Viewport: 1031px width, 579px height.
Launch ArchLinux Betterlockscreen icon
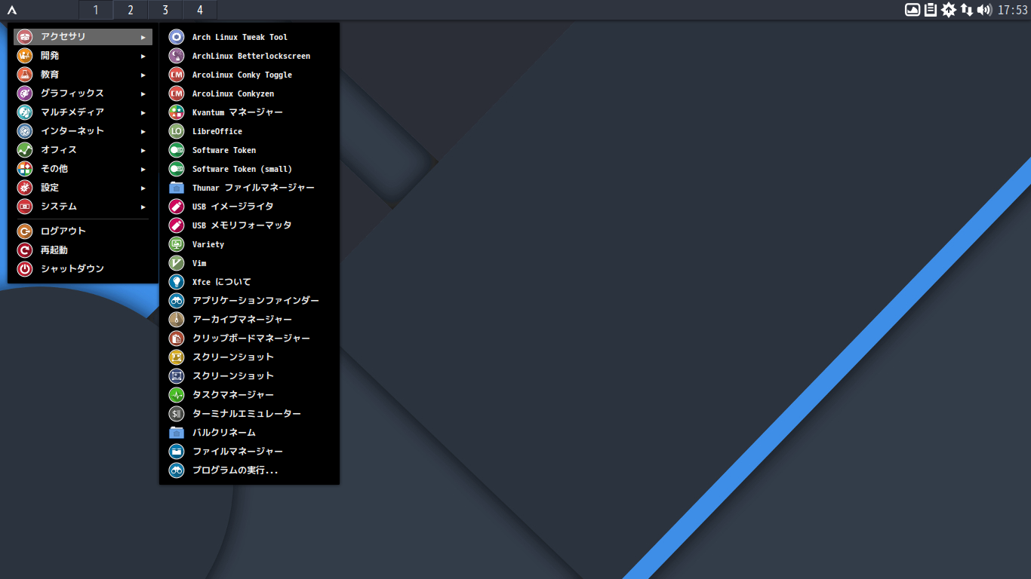176,56
